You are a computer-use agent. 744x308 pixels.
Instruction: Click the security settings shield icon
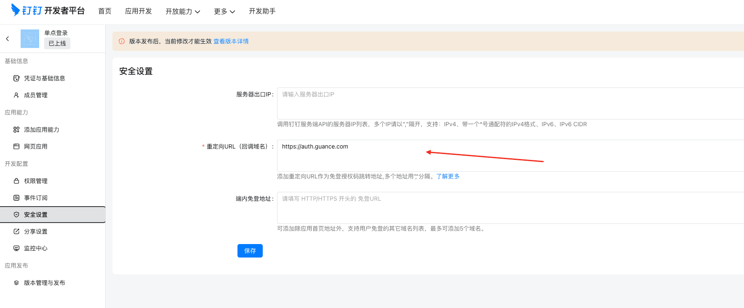coord(16,215)
